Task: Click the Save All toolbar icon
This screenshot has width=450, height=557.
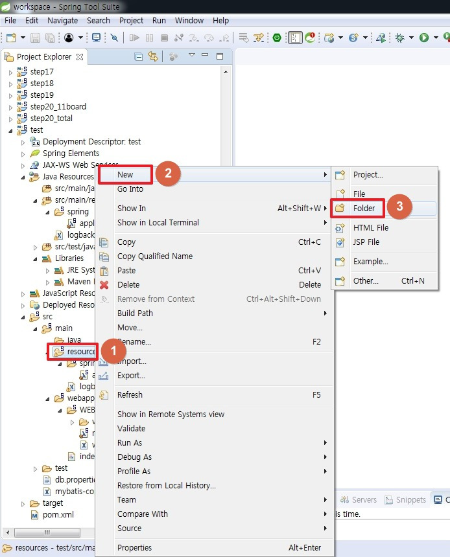Action: point(50,38)
